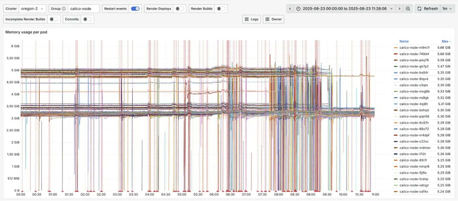The image size is (458, 201).
Task: Select legend entry calico-node-pqh58
Action: [x=414, y=116]
